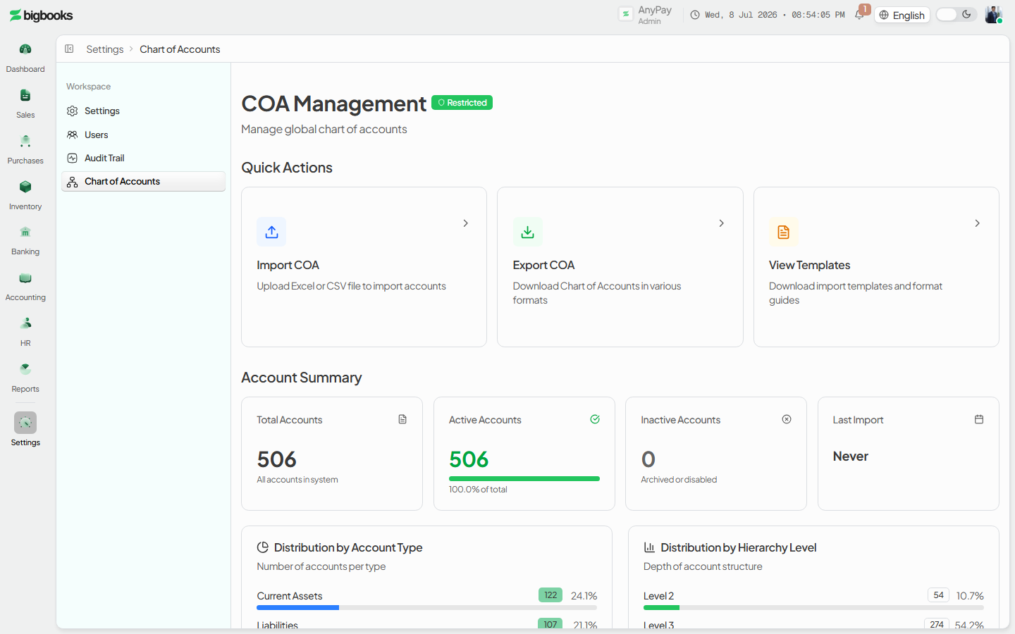This screenshot has width=1015, height=634.
Task: Click the View Templates document icon
Action: (783, 232)
